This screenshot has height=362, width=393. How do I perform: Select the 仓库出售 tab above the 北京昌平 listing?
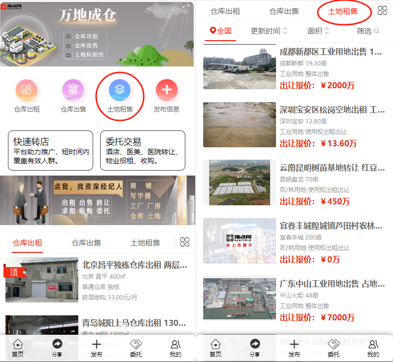pyautogui.click(x=86, y=242)
